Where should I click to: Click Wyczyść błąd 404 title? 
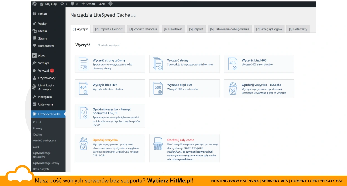105,85
